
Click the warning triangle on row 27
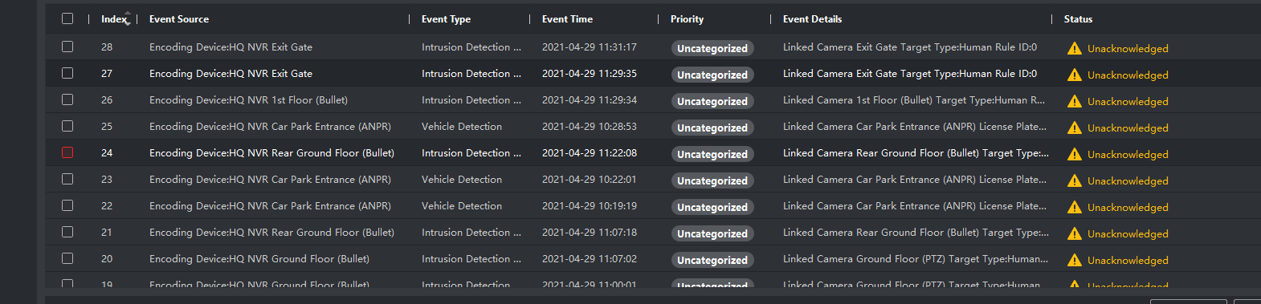point(1074,75)
